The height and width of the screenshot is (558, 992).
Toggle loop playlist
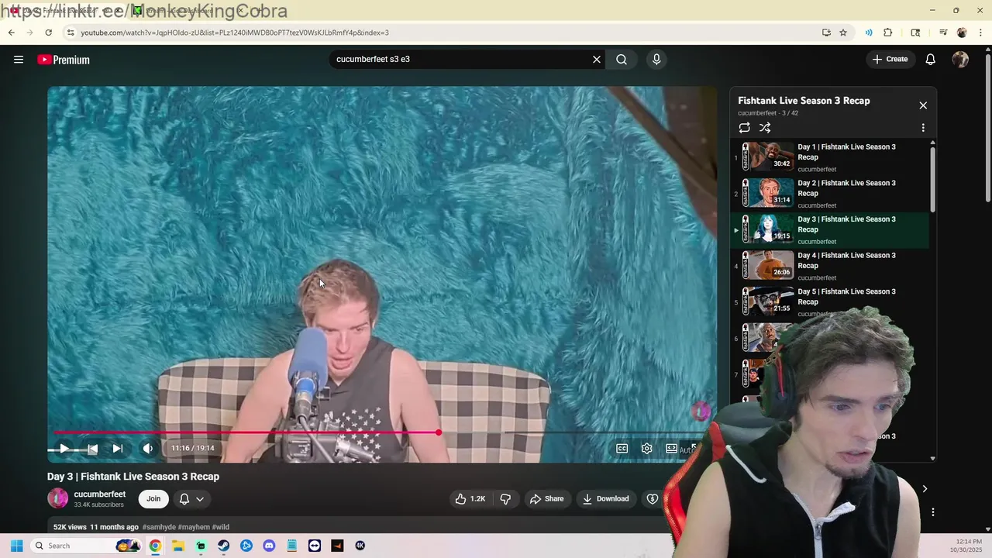[744, 128]
